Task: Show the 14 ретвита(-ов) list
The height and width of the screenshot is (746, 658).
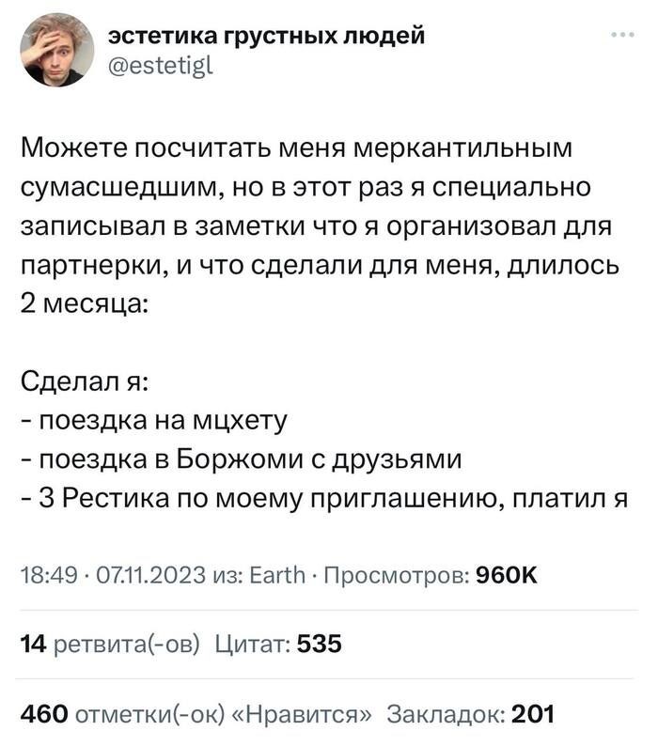Action: point(108,644)
